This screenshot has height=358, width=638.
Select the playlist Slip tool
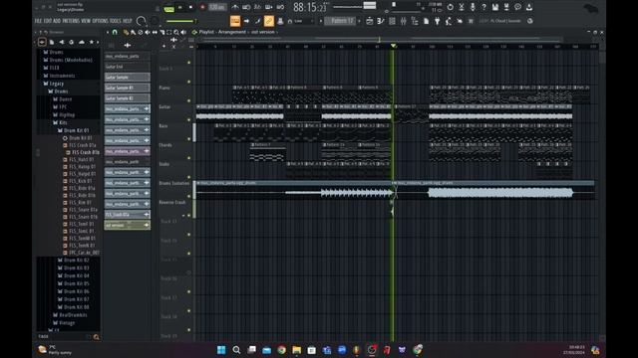tap(155, 32)
